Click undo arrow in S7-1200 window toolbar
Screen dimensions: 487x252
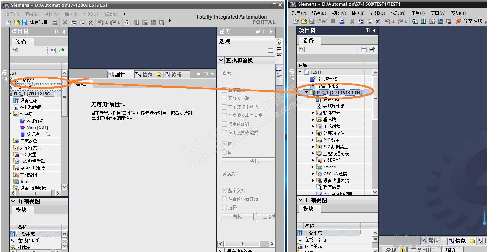[100, 22]
